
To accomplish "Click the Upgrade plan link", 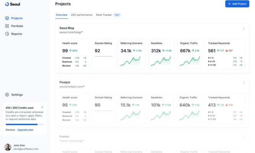I will click(x=25, y=130).
